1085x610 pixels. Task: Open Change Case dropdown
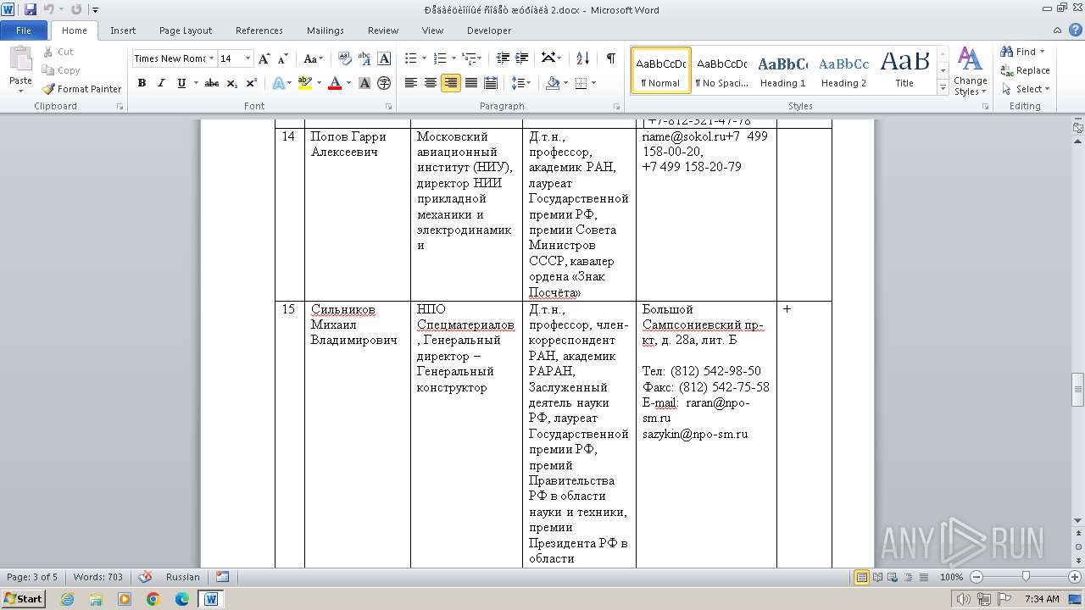point(313,58)
